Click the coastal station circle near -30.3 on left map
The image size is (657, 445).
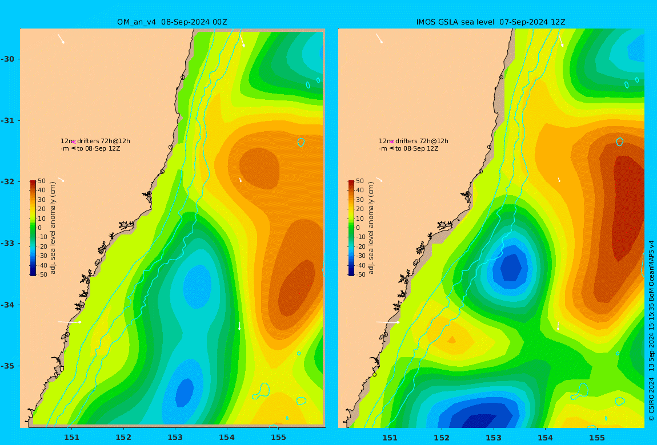coord(183,78)
